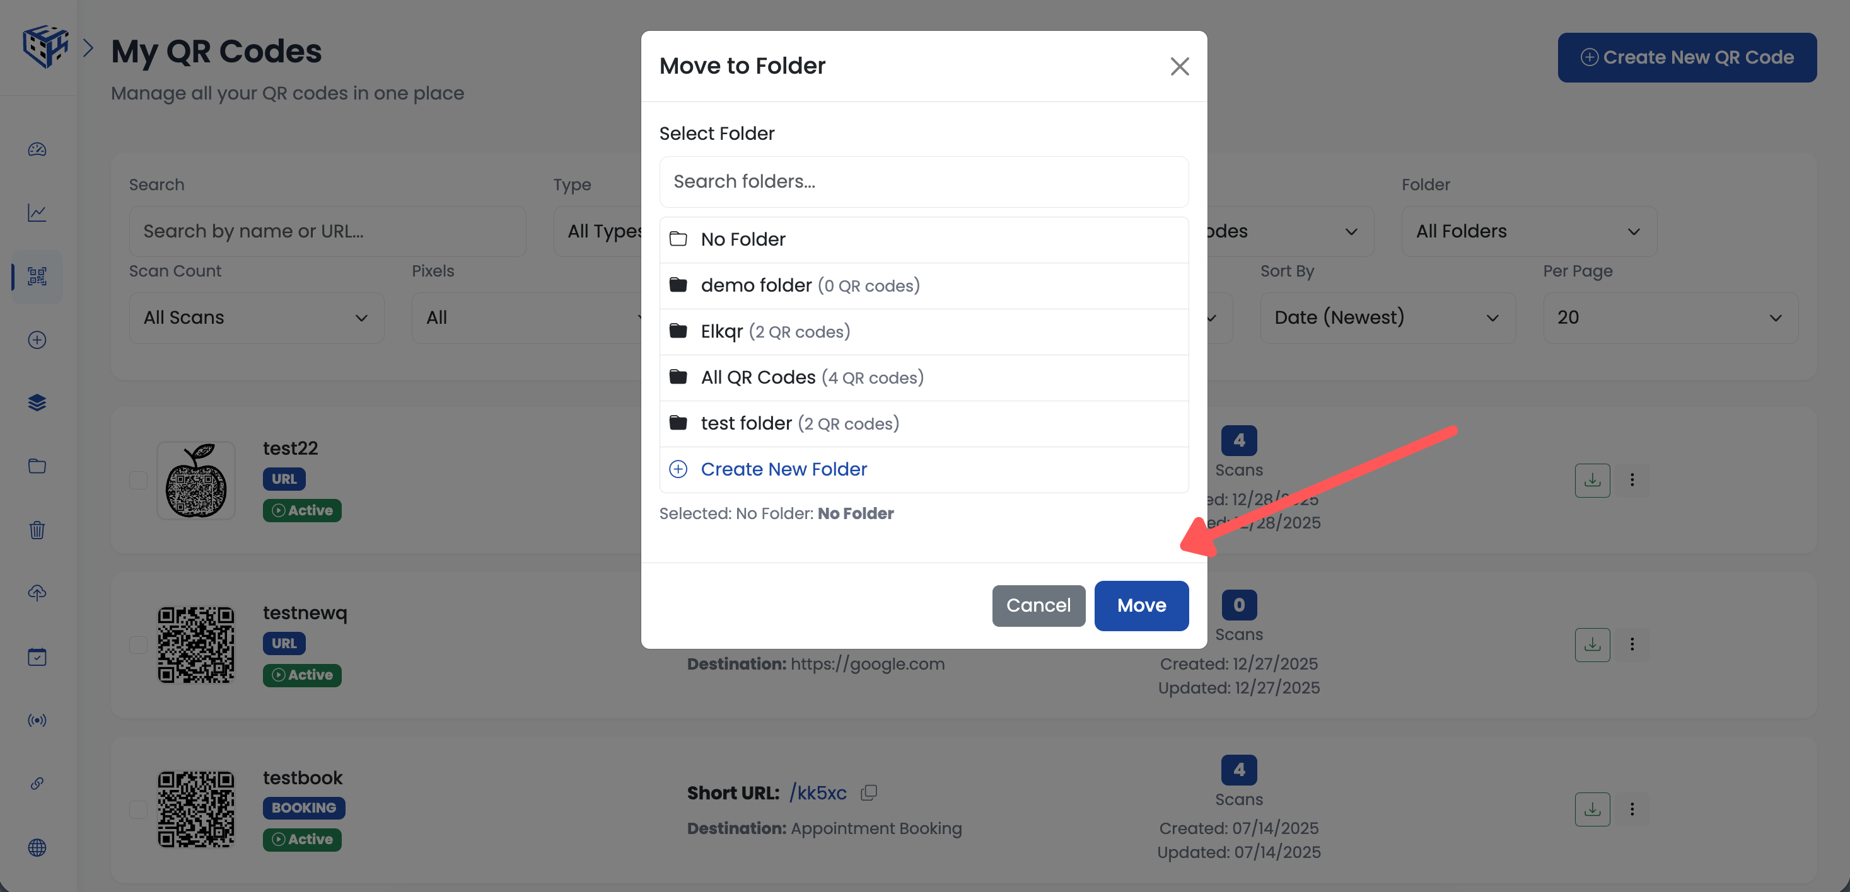Open the All Folders dropdown
The image size is (1850, 892).
[x=1528, y=231]
